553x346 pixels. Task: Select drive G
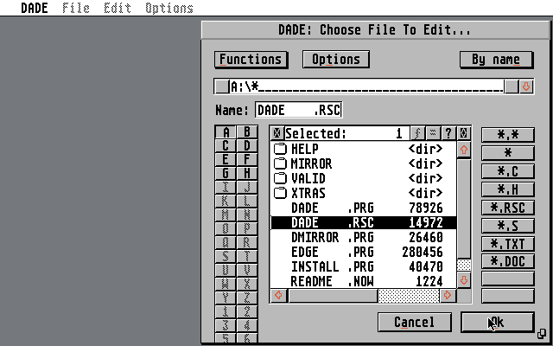[x=226, y=173]
